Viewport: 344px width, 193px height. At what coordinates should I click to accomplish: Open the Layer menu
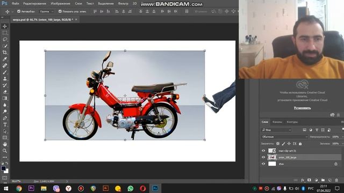point(78,4)
